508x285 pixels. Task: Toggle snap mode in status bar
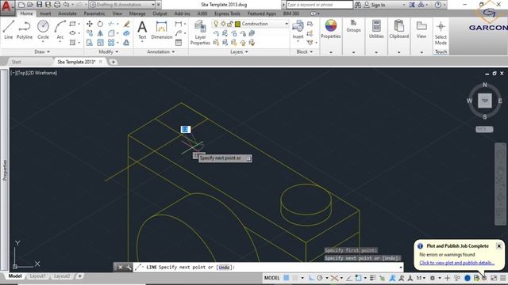click(295, 278)
